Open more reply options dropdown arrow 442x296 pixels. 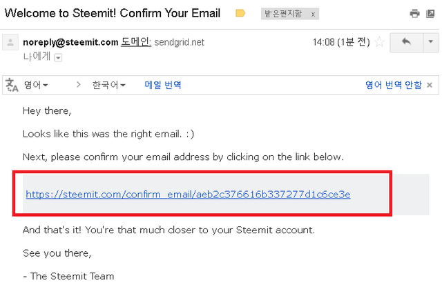tap(431, 42)
